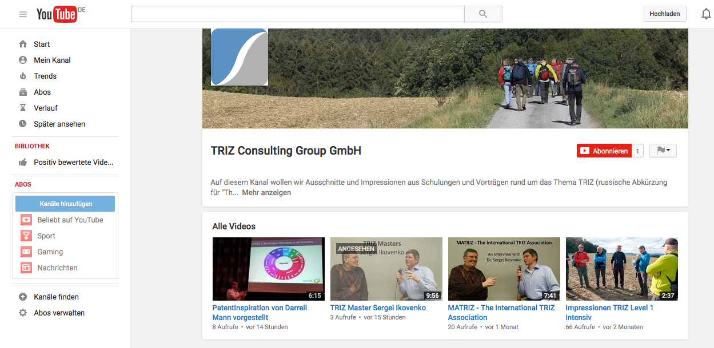Open Positiv bewertete Videos playlist
The image size is (714, 348).
coord(73,162)
